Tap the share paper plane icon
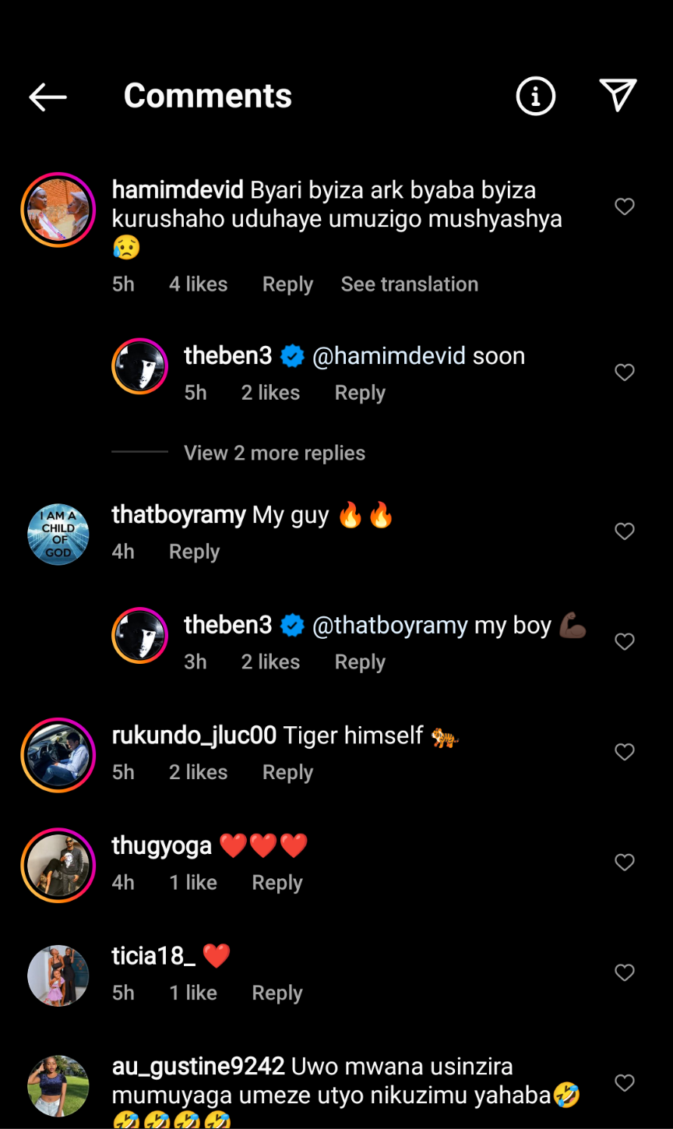 pos(618,95)
